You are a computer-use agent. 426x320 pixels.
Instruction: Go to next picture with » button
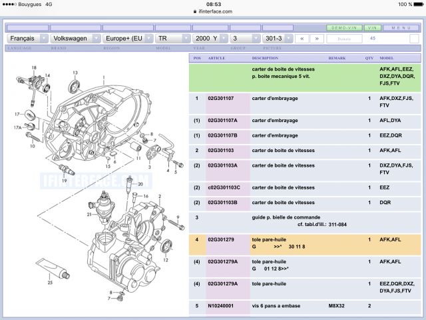[317, 39]
